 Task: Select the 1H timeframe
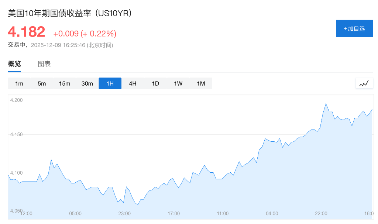point(110,83)
